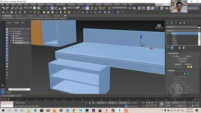Toggle visibility eye of Rectangle015
Screen dimensions: 201x113
11,40
